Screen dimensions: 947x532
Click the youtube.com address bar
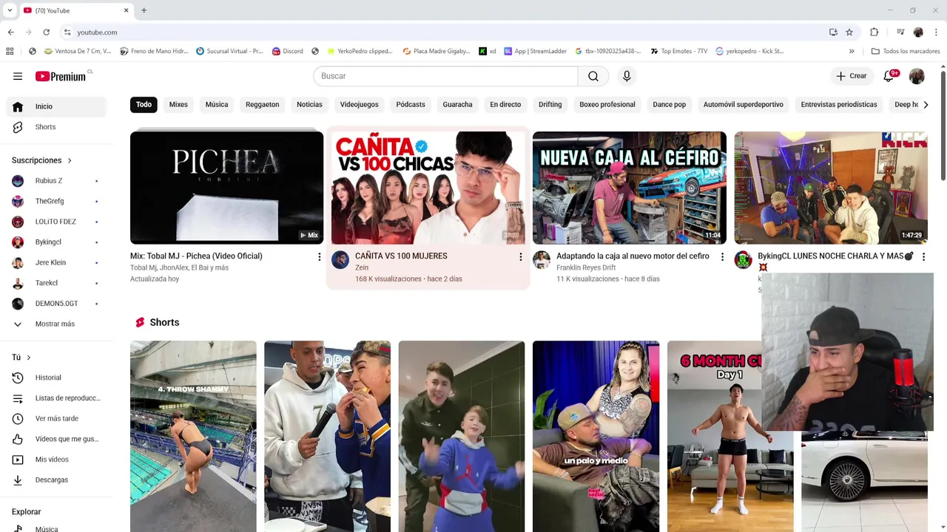[444, 32]
